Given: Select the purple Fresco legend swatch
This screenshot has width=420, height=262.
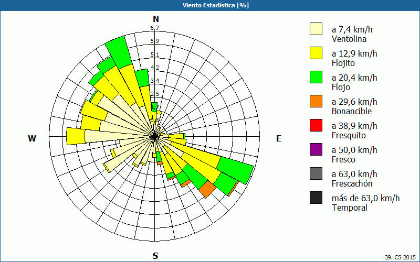Looking at the screenshot, I should 316,149.
